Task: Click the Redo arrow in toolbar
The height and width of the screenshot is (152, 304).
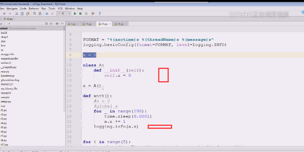Action: (10, 13)
